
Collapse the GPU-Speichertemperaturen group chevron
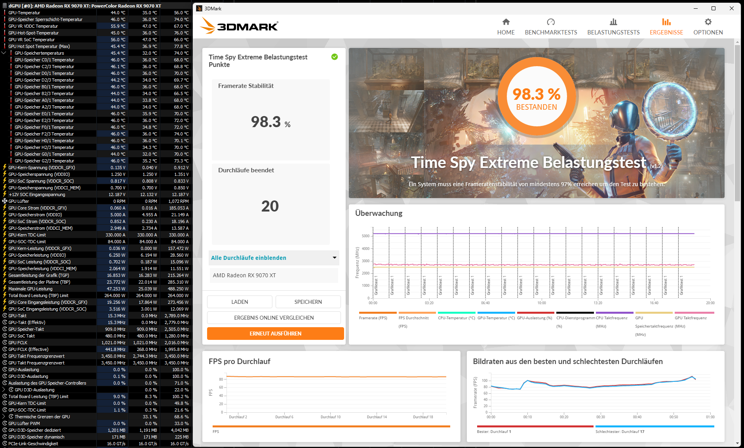click(x=4, y=53)
